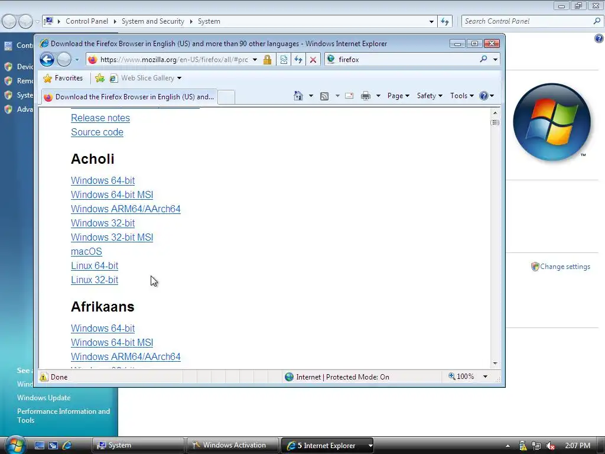Click the muted volume icon in system tray
Viewport: 605px width, 454px height.
coord(551,446)
